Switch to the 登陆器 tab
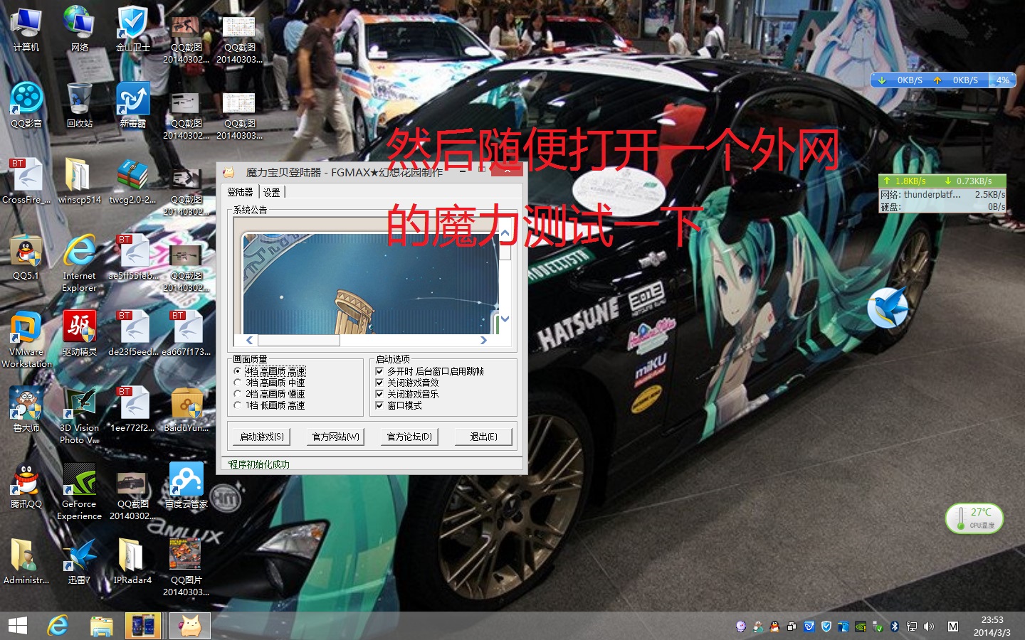This screenshot has height=640, width=1025. tap(240, 192)
